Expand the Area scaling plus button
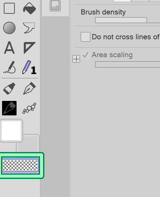Image resolution: width=160 pixels, height=197 pixels. [76, 59]
